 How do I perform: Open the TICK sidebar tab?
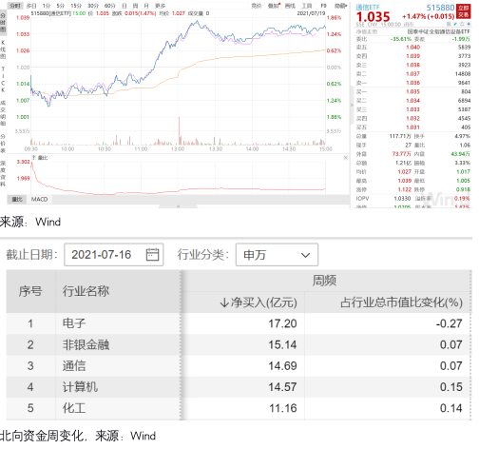coord(3,79)
